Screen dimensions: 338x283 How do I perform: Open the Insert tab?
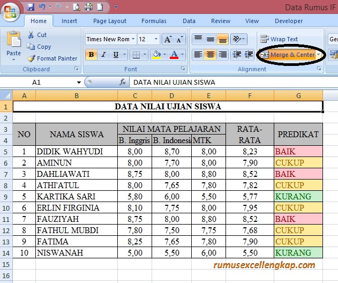69,21
